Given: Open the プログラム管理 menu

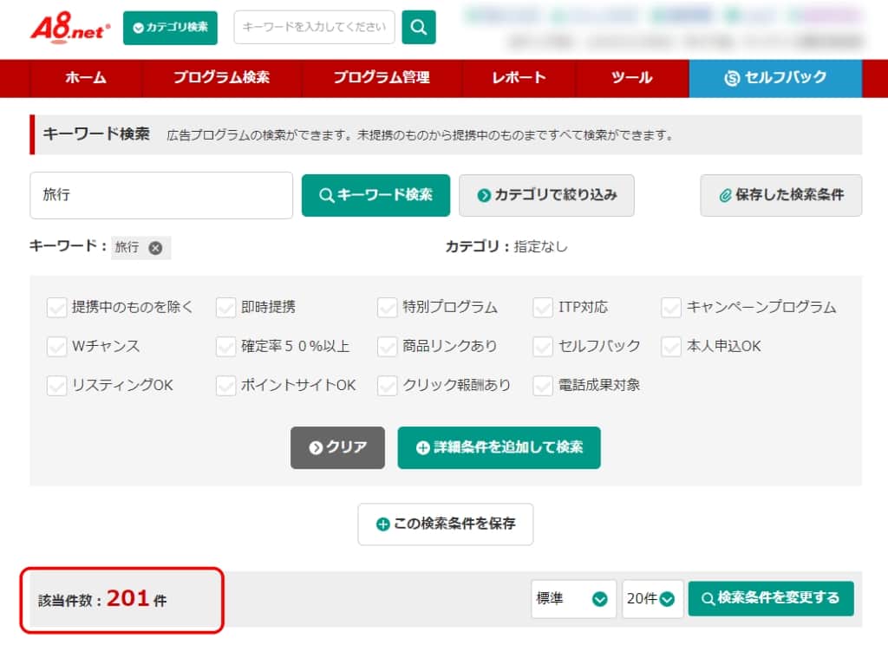Looking at the screenshot, I should (382, 77).
